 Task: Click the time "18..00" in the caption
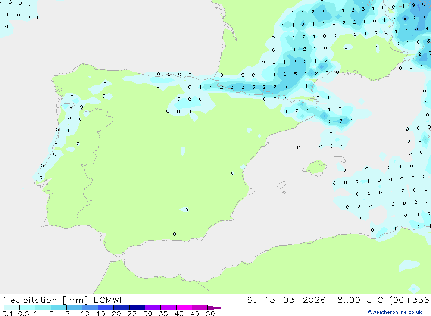tap(346, 300)
